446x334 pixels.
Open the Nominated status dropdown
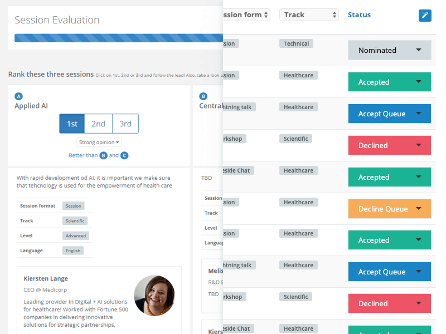[x=389, y=50]
